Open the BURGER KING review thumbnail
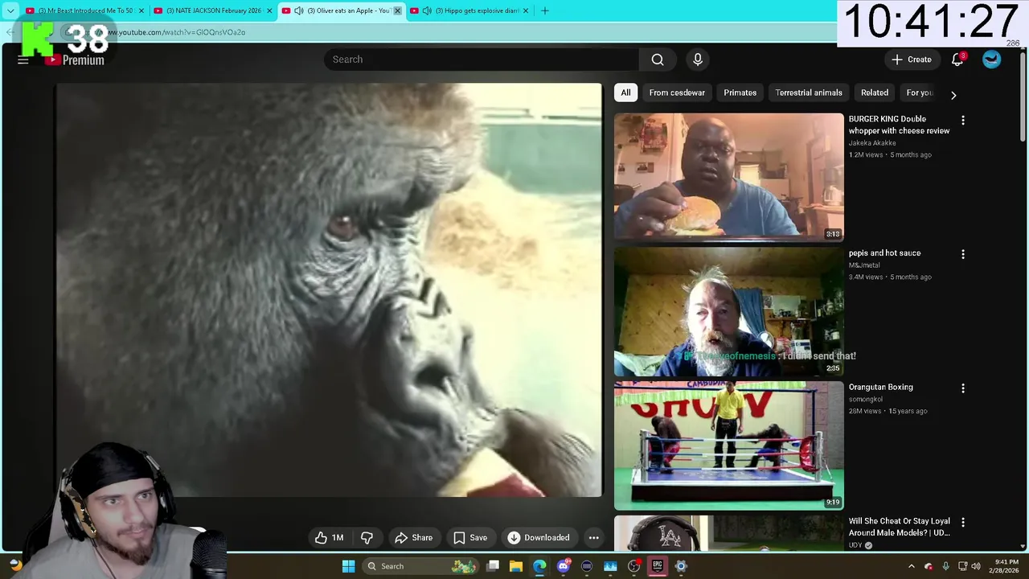This screenshot has width=1029, height=579. click(x=729, y=177)
